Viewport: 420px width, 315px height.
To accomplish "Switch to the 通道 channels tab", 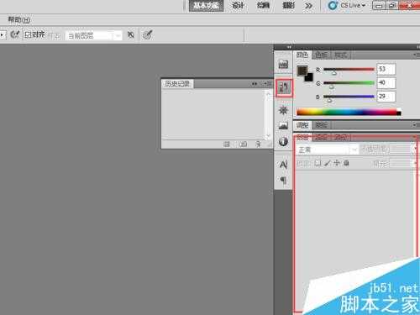I will pyautogui.click(x=321, y=138).
